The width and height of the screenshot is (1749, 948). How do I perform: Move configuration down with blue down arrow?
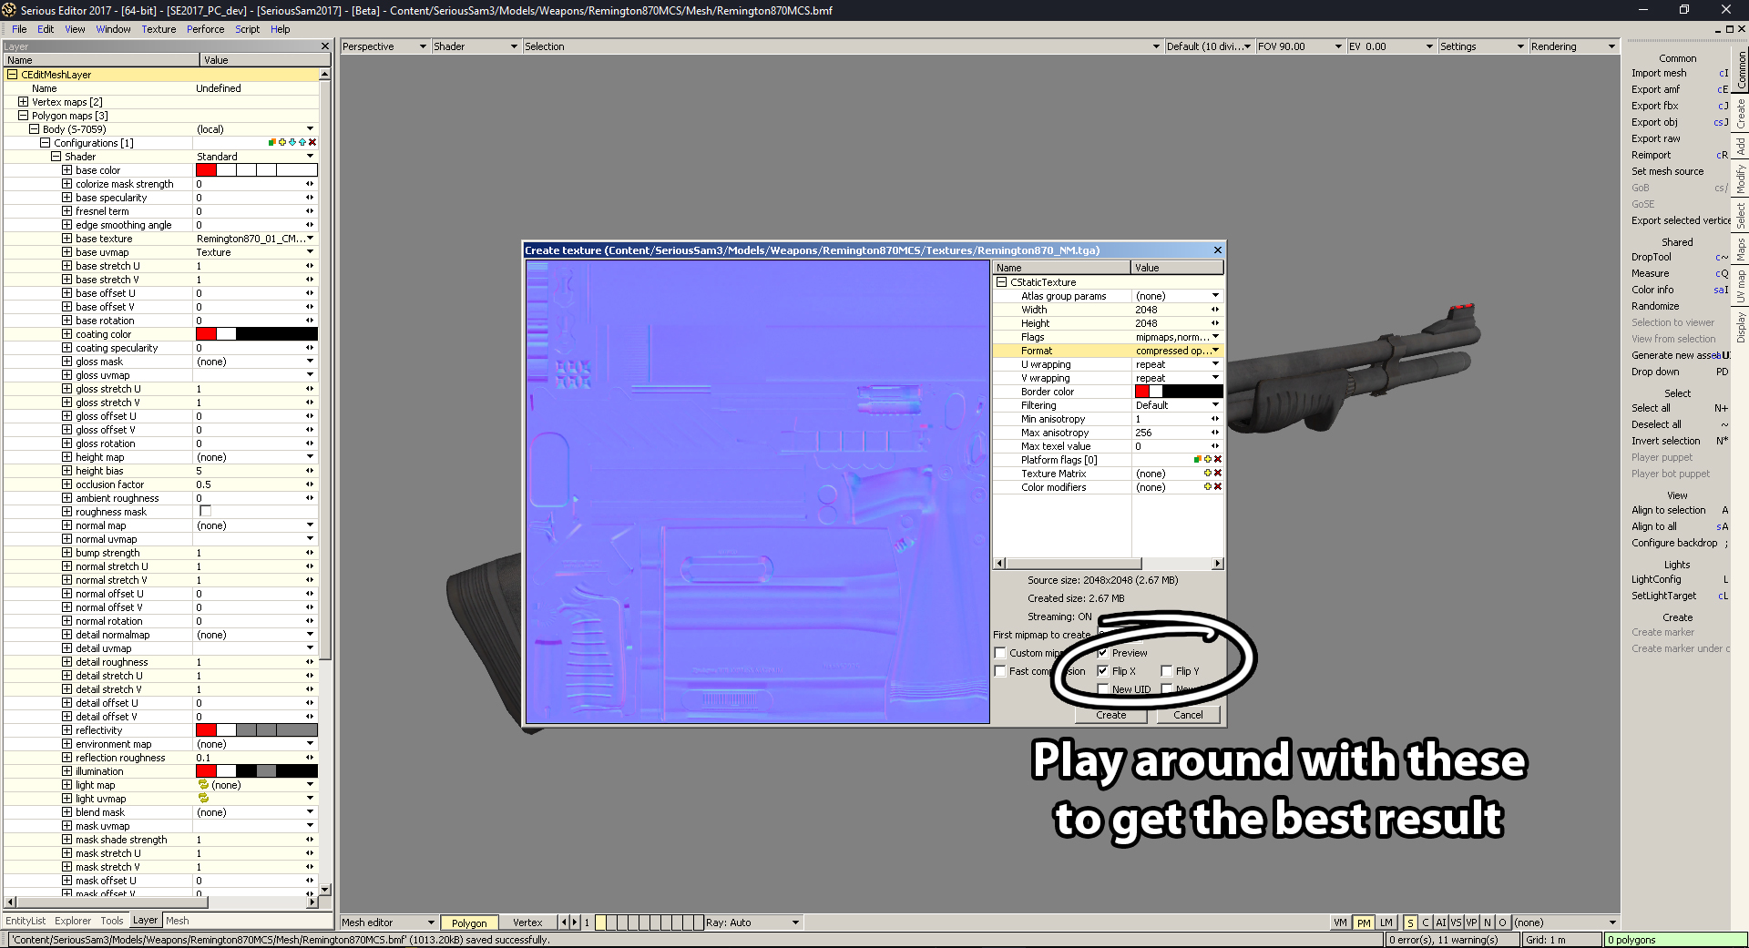(x=292, y=142)
